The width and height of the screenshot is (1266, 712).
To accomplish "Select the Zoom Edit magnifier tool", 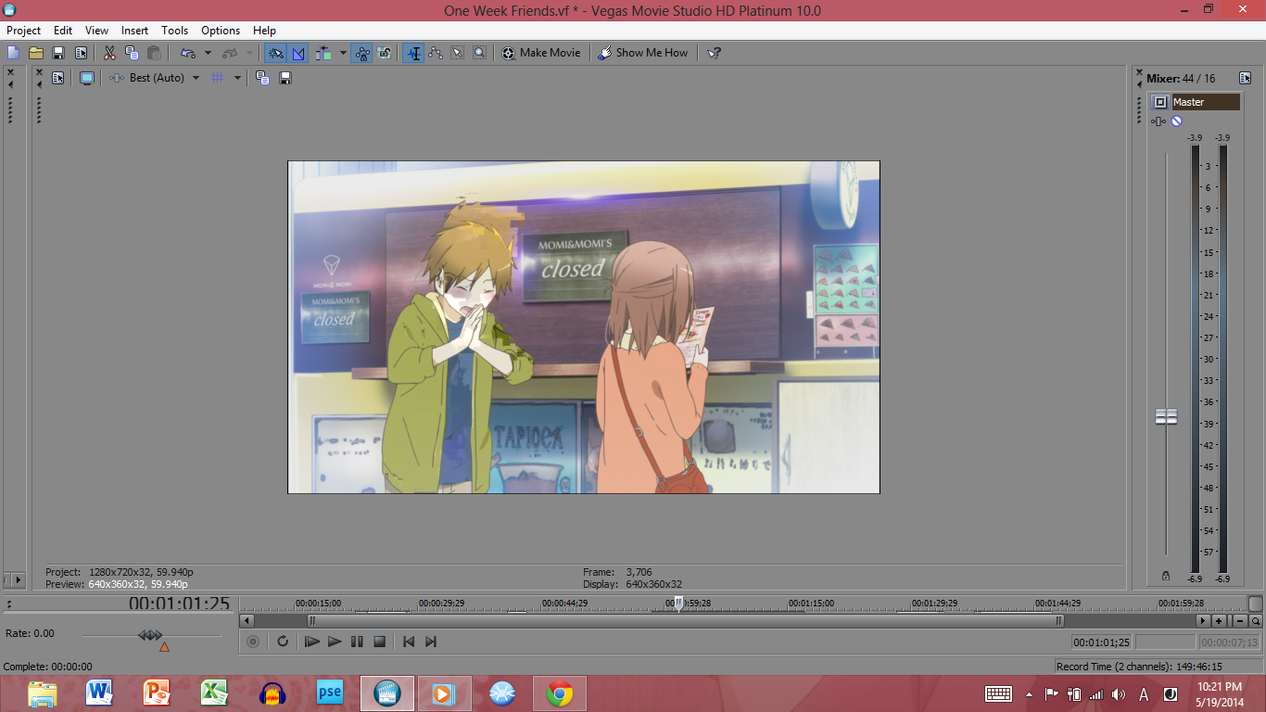I will [479, 53].
